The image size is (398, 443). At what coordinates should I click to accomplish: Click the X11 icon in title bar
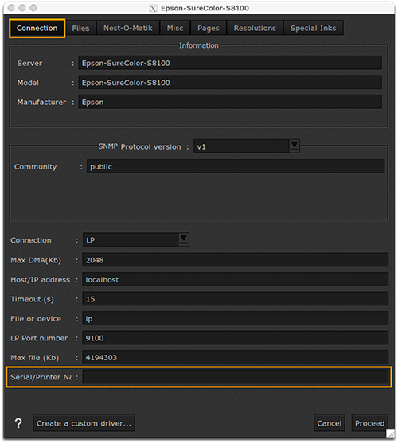153,9
